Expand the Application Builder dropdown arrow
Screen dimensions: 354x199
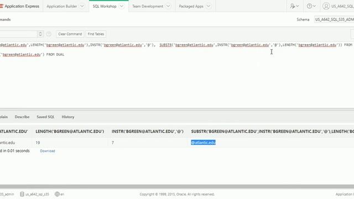pyautogui.click(x=82, y=6)
